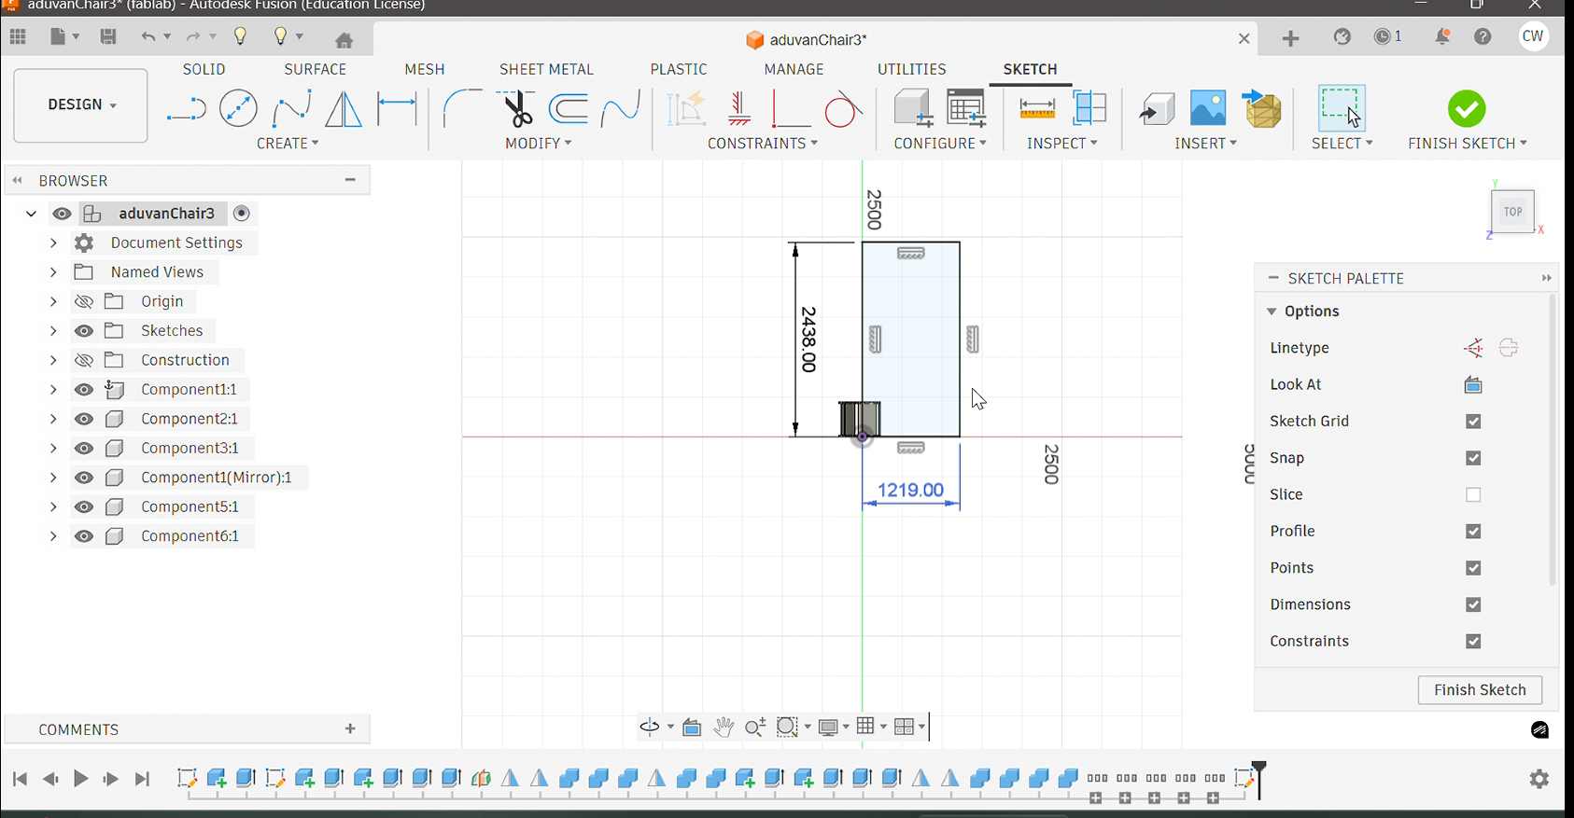
Task: Switch to the MESH tab
Action: click(425, 69)
